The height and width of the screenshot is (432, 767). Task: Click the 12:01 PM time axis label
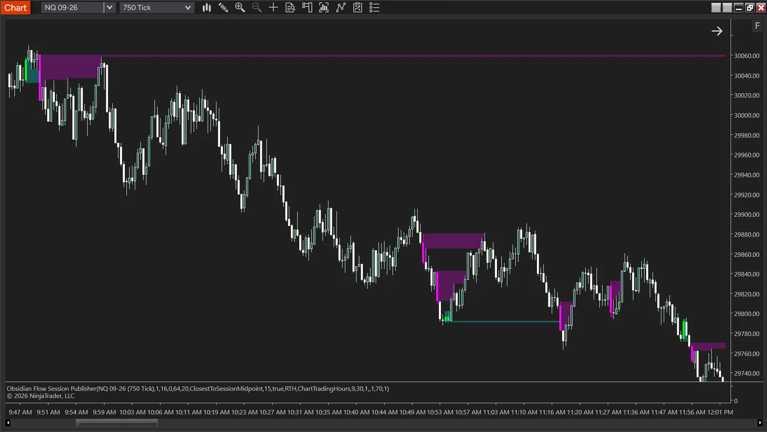[x=719, y=412]
